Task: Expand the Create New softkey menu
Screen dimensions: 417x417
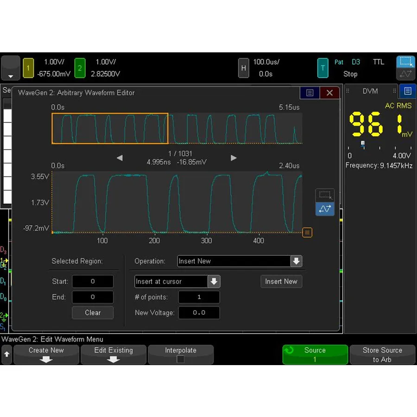Action: pos(46,354)
